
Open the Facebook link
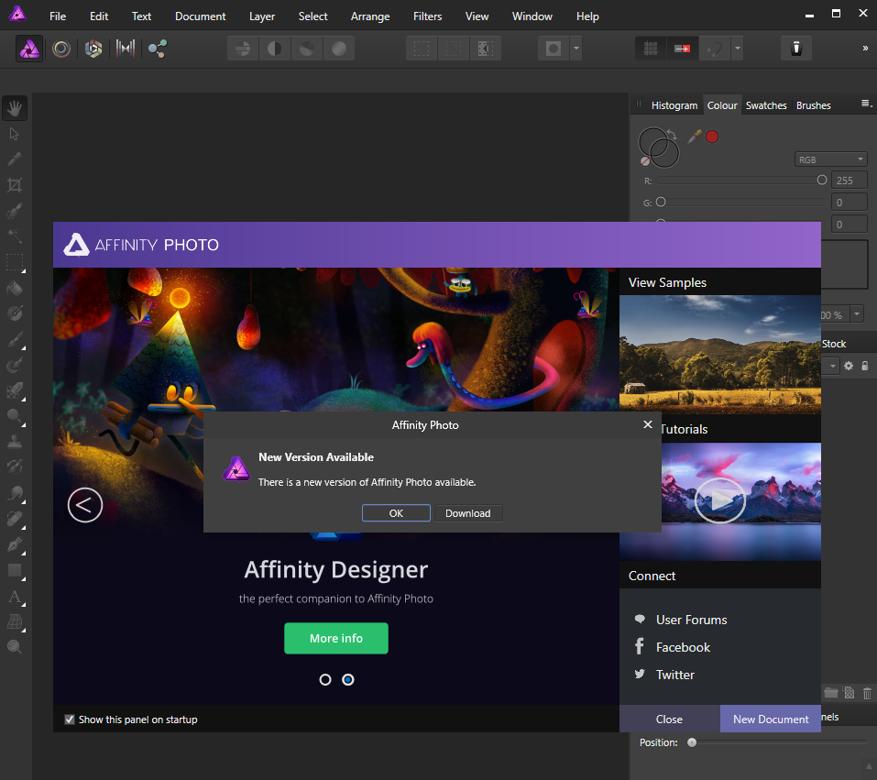click(x=683, y=647)
